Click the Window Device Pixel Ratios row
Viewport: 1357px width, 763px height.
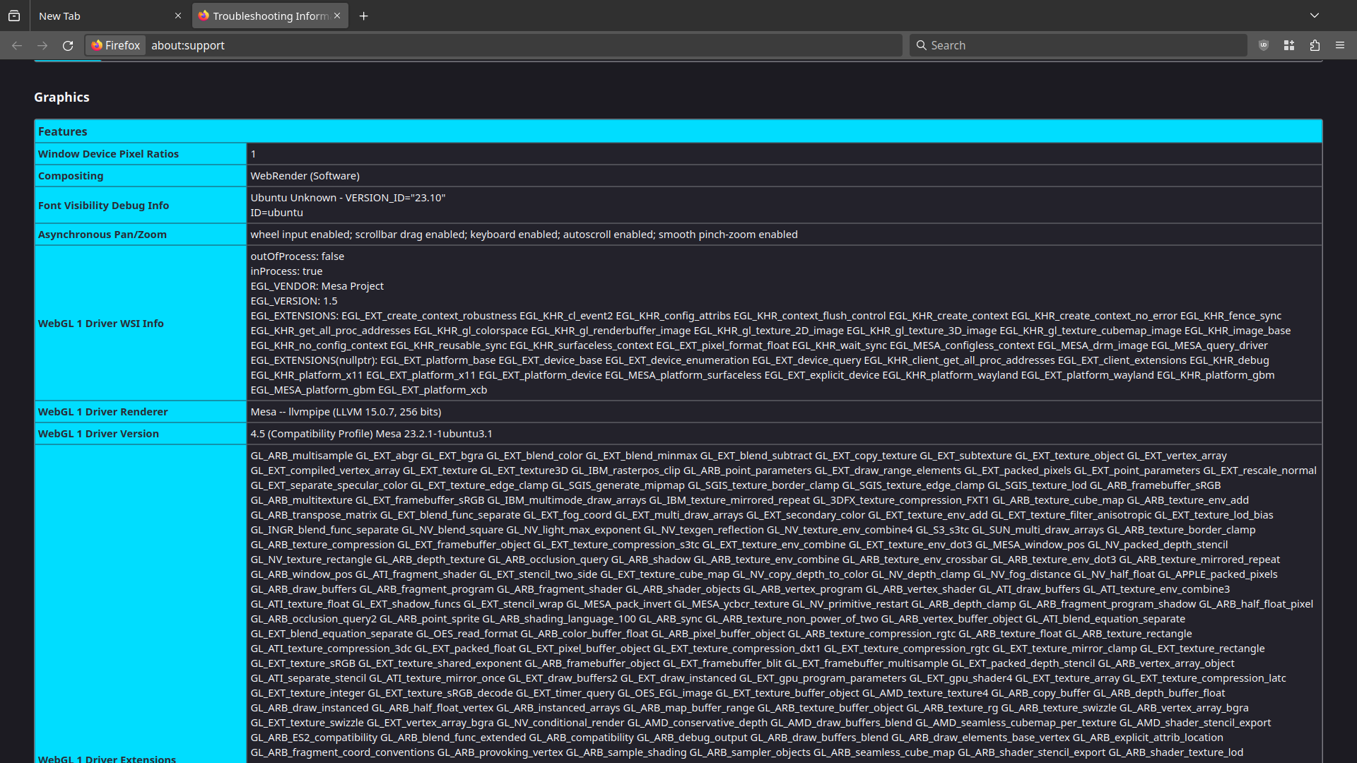coord(678,154)
